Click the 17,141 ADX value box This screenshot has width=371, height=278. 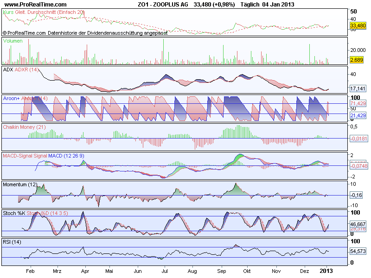[x=358, y=88]
